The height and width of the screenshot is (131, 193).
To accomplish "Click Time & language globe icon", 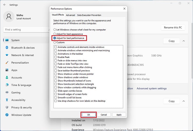I will [x=7, y=85].
